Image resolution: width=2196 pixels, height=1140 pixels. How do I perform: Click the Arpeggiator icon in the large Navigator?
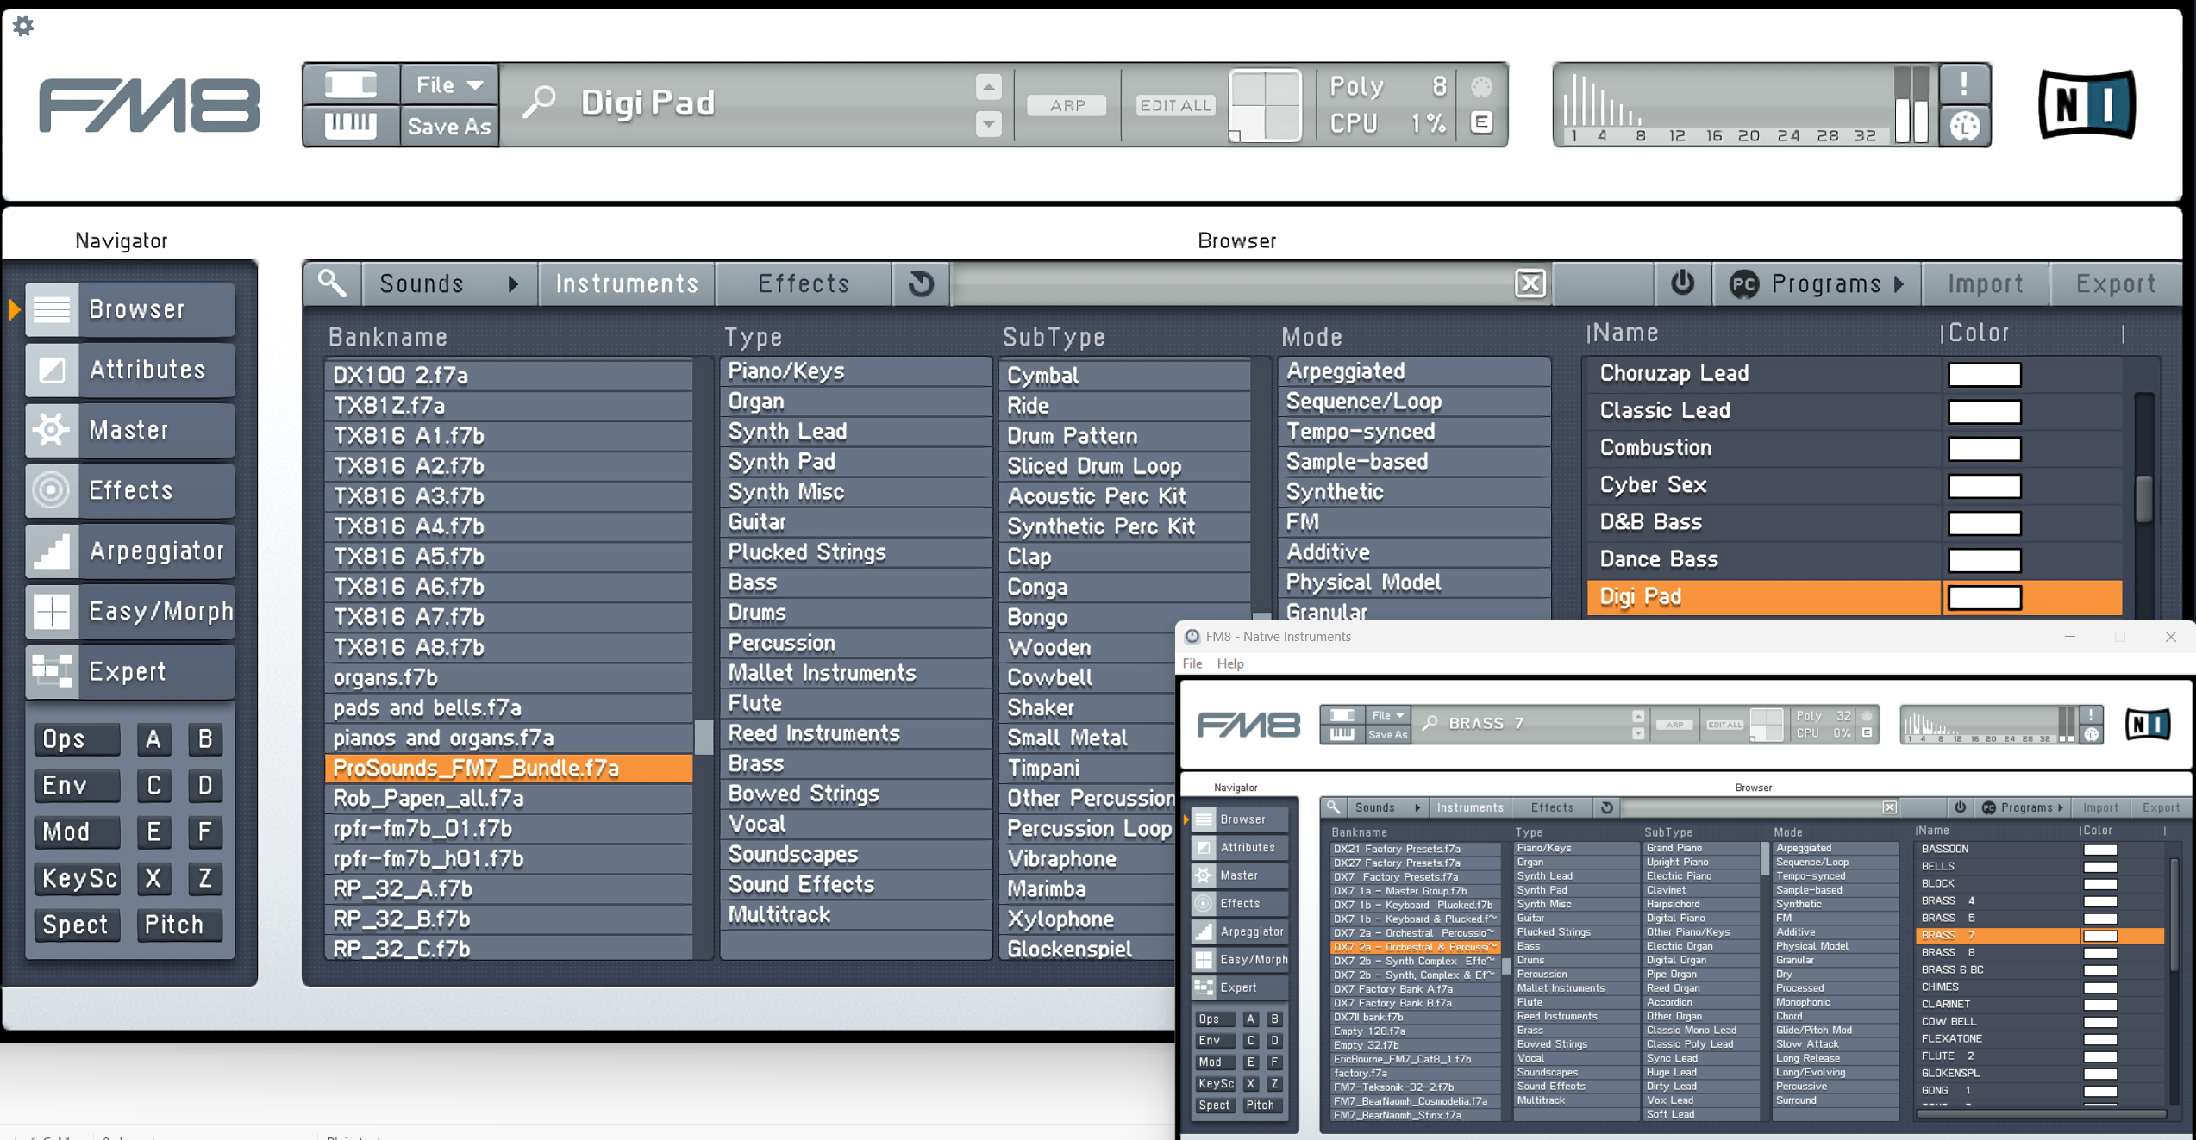pyautogui.click(x=53, y=551)
